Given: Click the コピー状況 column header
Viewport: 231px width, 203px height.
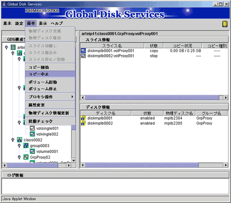Looking at the screenshot, I should pyautogui.click(x=182, y=46).
